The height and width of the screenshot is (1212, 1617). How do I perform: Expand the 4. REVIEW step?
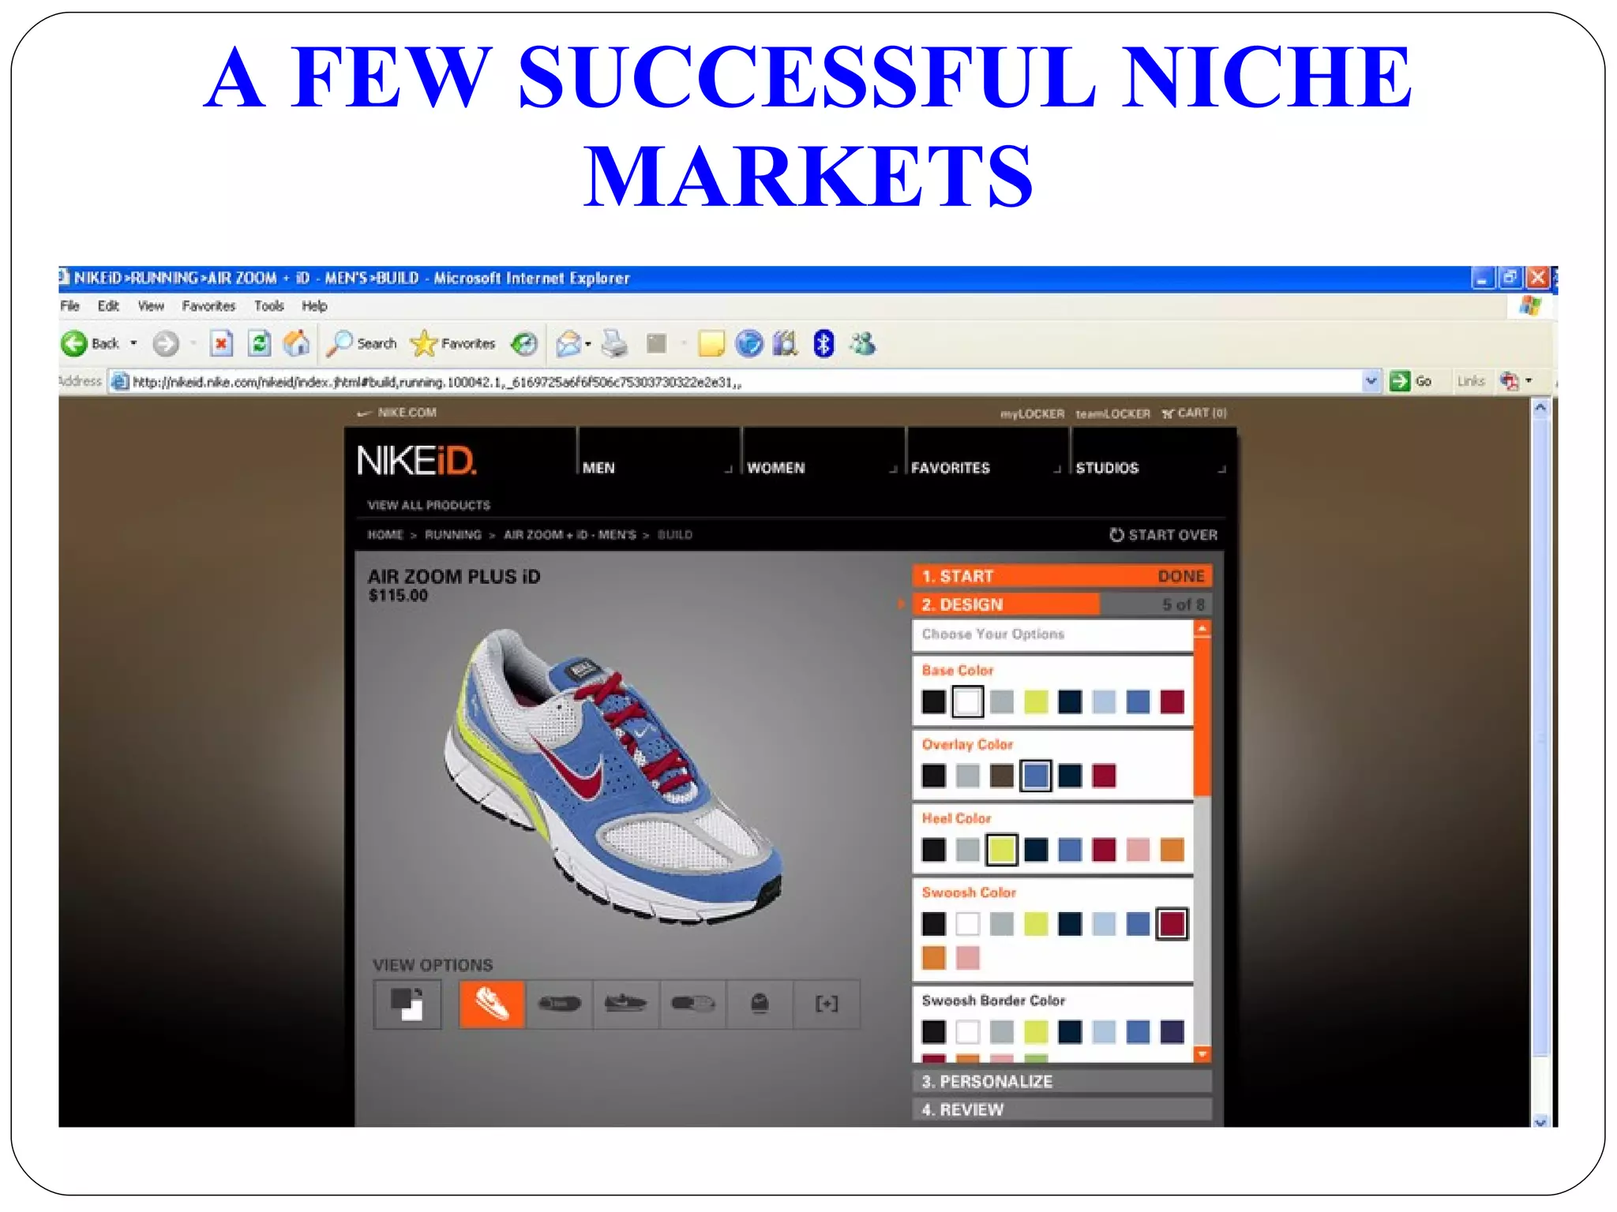[x=1062, y=1110]
